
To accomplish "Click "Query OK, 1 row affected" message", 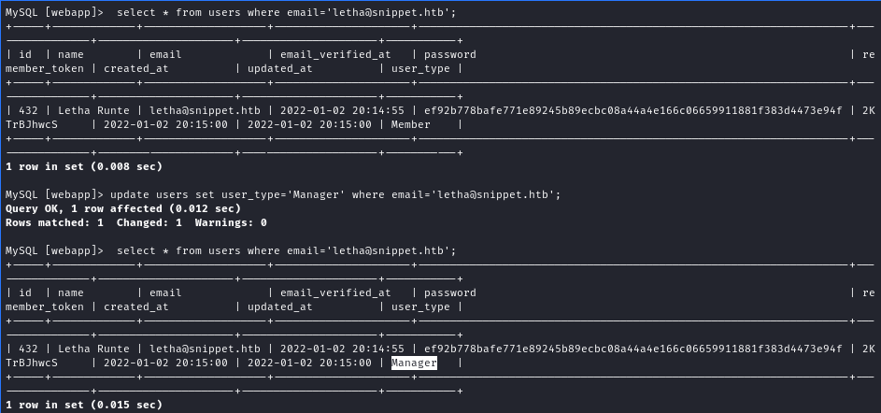I will tap(122, 208).
